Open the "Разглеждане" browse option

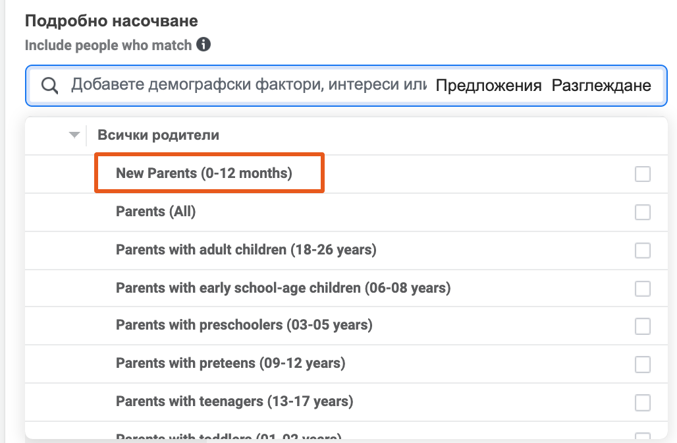[602, 85]
